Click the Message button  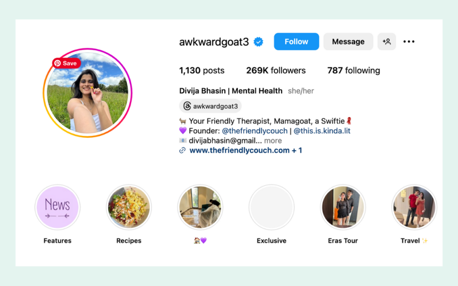point(348,41)
